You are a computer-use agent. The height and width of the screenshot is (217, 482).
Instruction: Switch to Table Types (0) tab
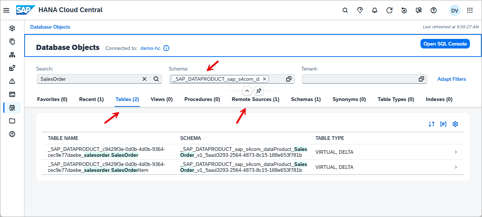(396, 99)
